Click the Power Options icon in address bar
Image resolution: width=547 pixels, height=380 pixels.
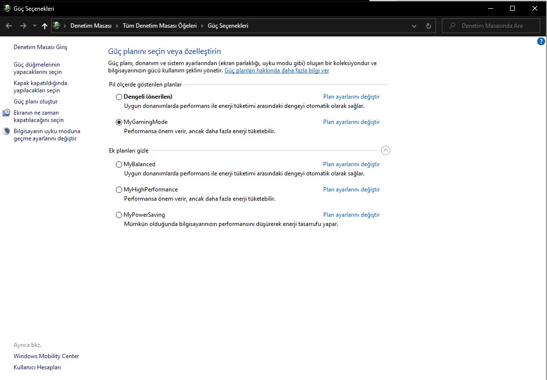point(57,26)
